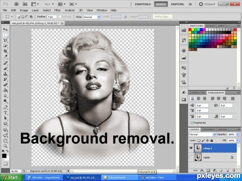Open Dokumentumok from the taskbar
Image resolution: width=242 pixels, height=181 pixels.
[120, 177]
